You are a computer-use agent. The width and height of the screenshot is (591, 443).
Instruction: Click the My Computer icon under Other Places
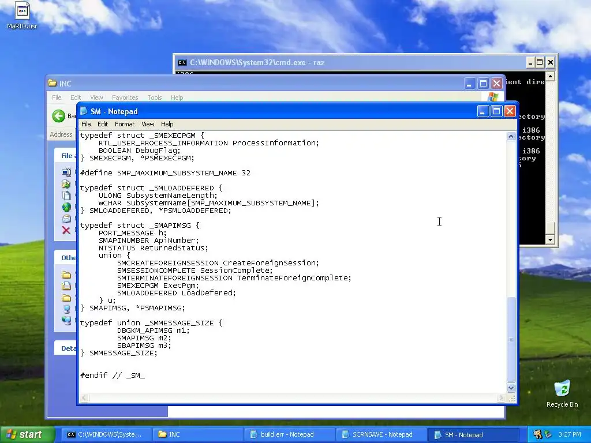(x=66, y=309)
